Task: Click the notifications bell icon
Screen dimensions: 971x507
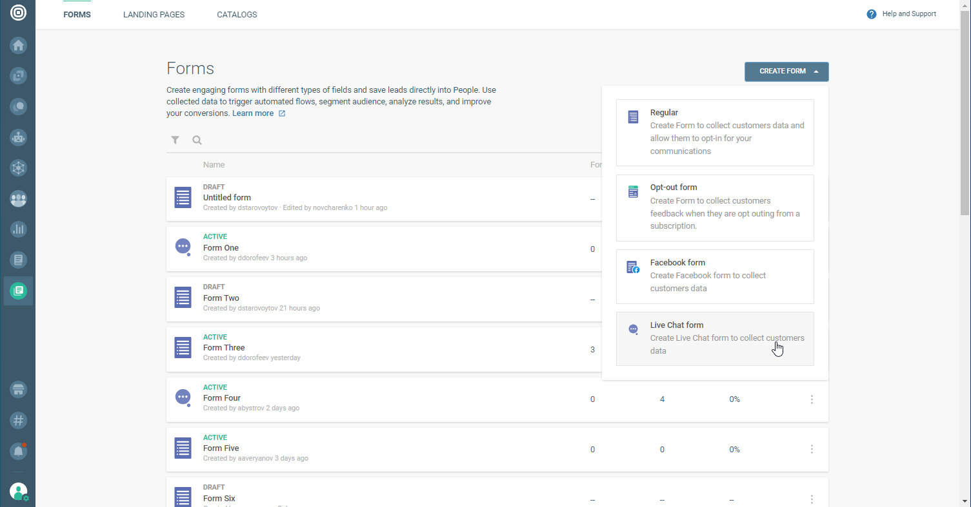Action: point(18,451)
